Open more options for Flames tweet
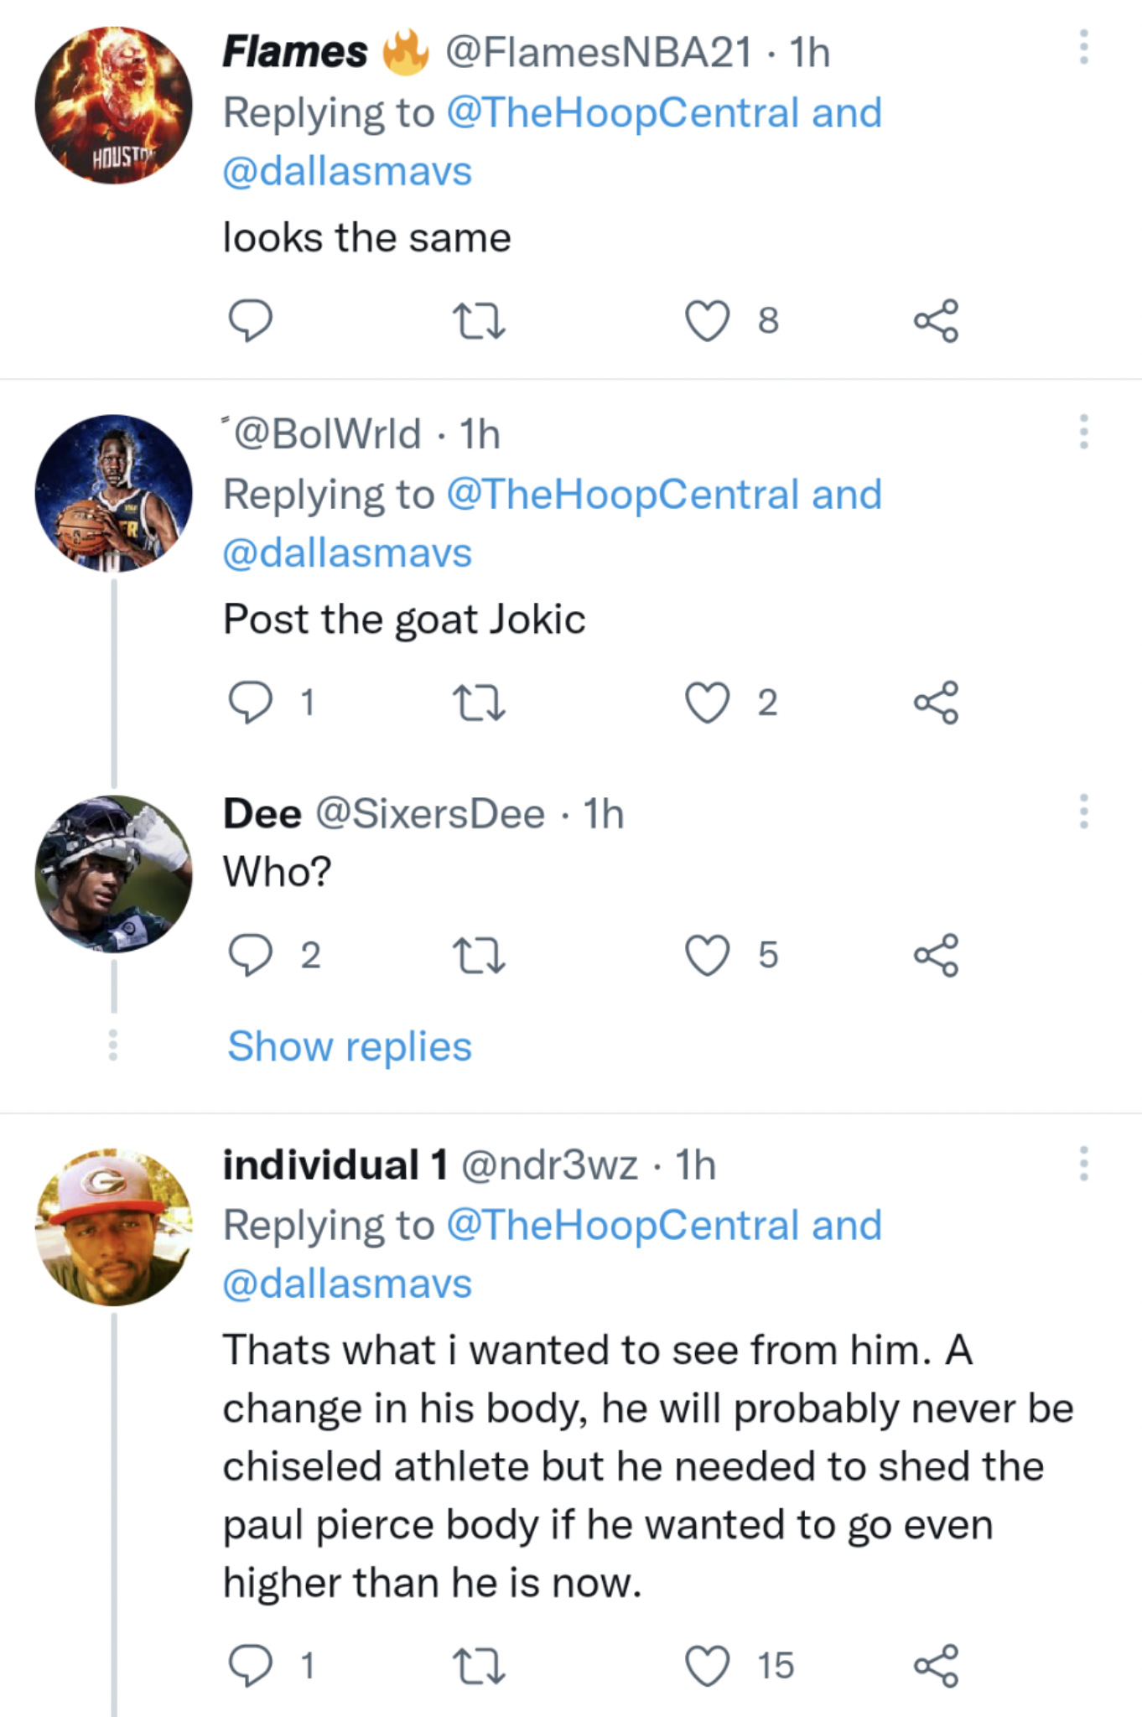Screen dimensions: 1142x1717 [x=1083, y=48]
